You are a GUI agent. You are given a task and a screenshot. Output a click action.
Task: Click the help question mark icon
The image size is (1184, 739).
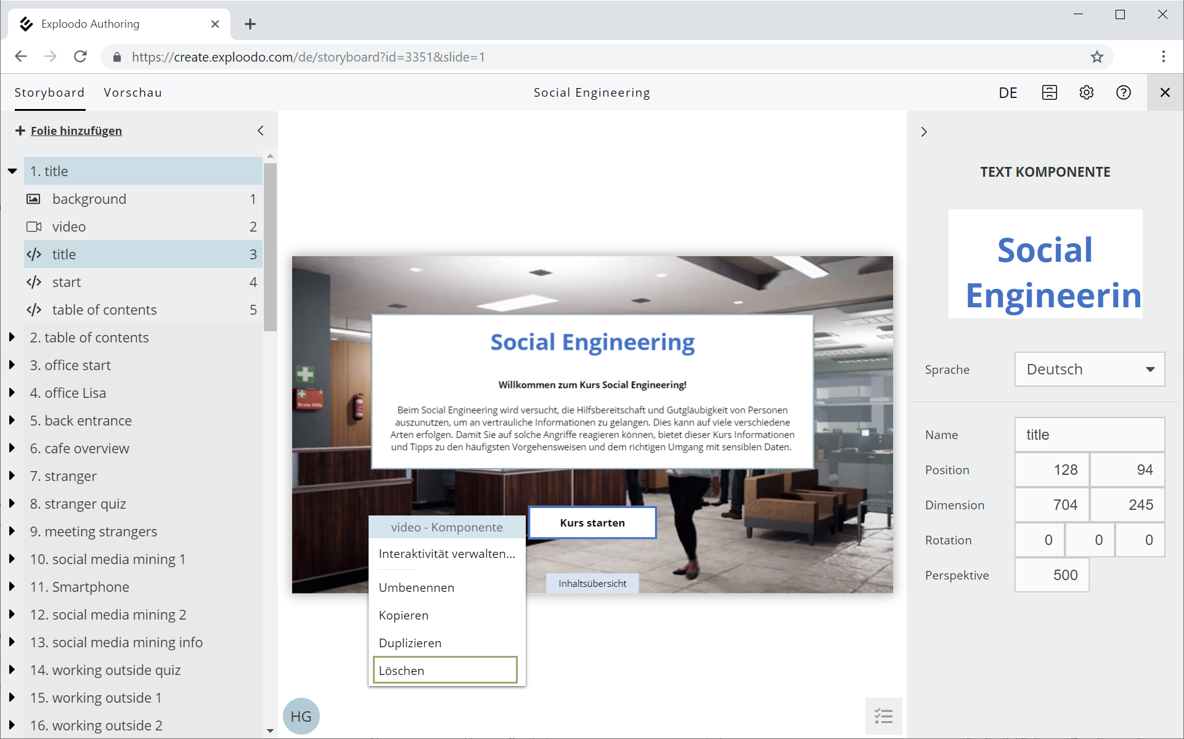click(1123, 92)
